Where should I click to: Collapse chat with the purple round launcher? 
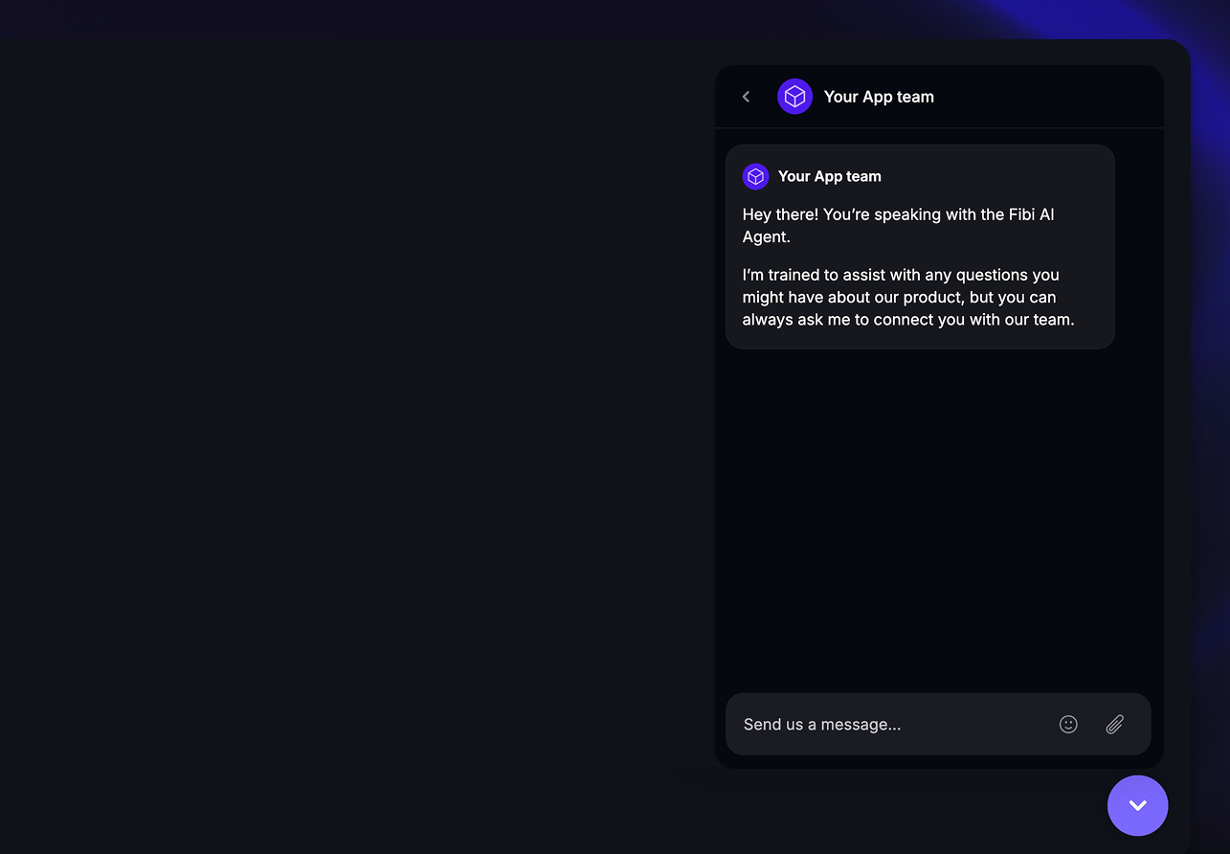pyautogui.click(x=1137, y=805)
